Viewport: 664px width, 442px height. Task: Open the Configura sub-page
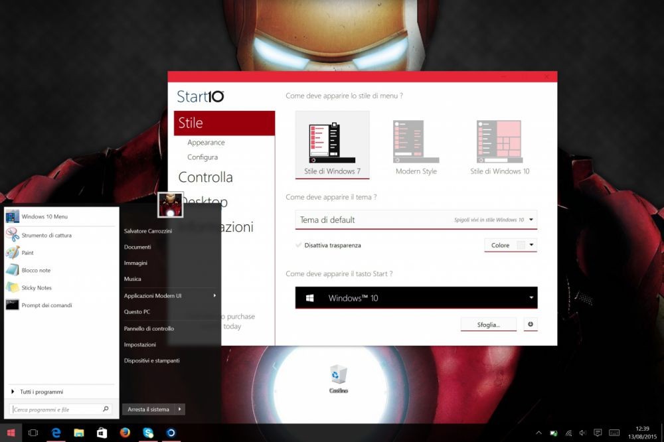[203, 157]
